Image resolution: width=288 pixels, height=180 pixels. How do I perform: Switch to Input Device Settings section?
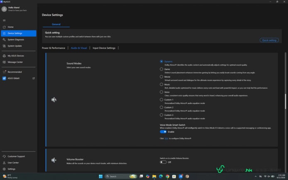point(104,48)
